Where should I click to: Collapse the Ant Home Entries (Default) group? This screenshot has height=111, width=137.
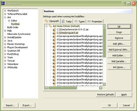coord(46,26)
